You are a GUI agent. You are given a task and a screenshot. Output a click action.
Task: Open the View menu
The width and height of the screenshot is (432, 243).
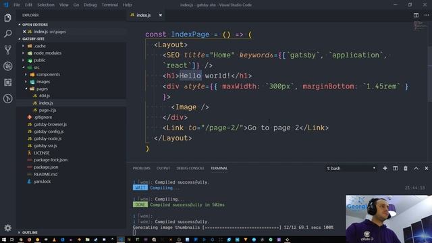[64, 5]
